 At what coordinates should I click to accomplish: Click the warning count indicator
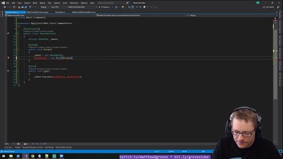pos(26,144)
